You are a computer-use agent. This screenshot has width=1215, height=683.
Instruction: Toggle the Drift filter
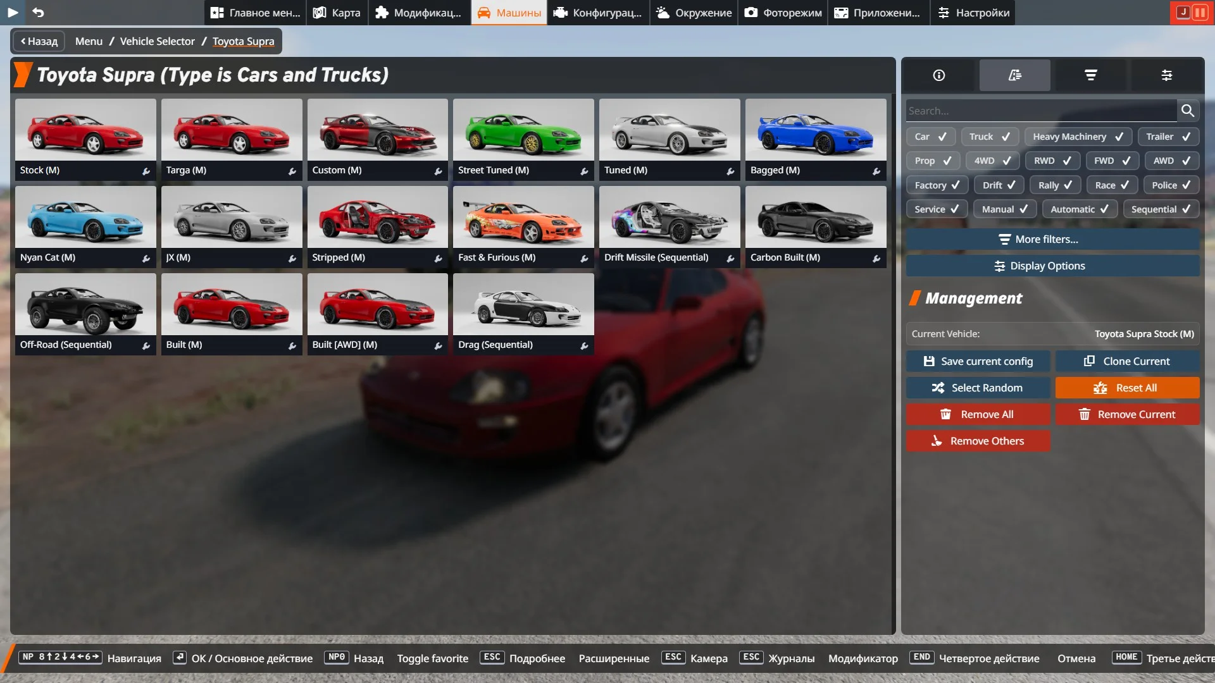[999, 185]
